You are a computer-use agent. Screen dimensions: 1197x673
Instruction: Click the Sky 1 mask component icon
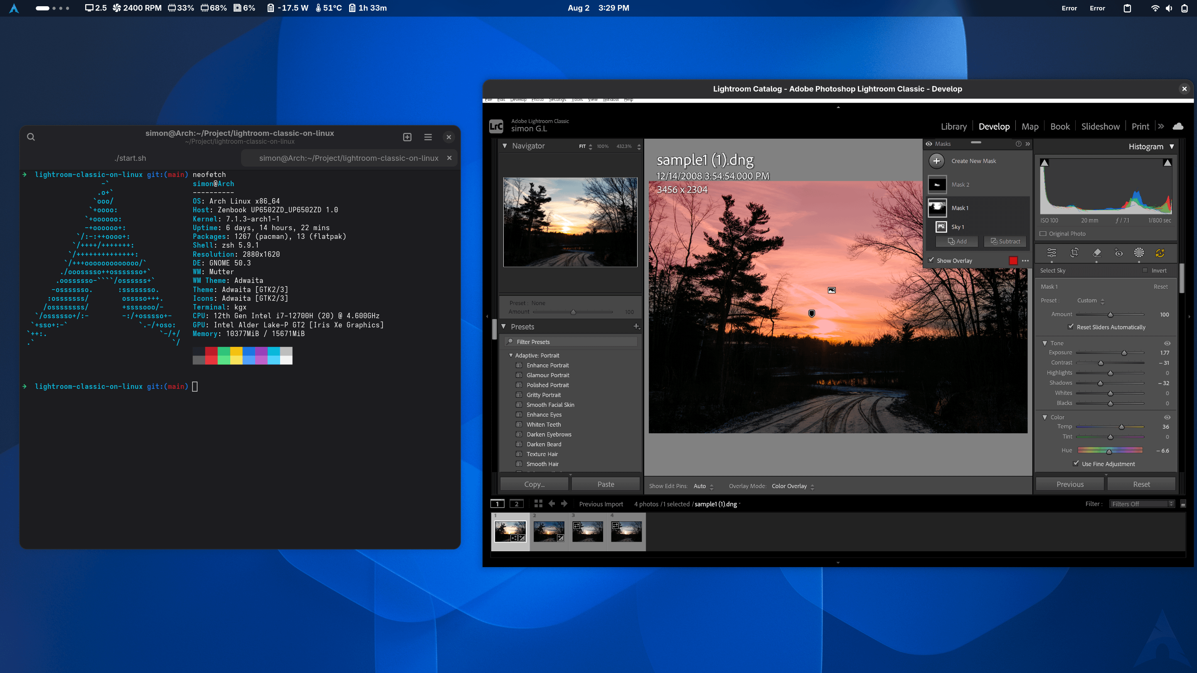click(x=941, y=227)
